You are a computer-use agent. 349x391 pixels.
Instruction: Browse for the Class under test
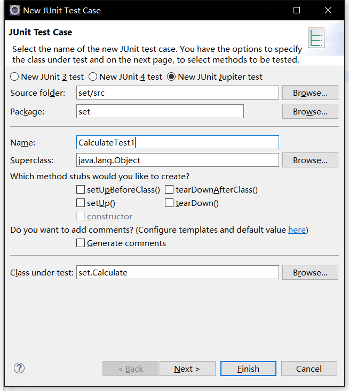[x=310, y=272]
